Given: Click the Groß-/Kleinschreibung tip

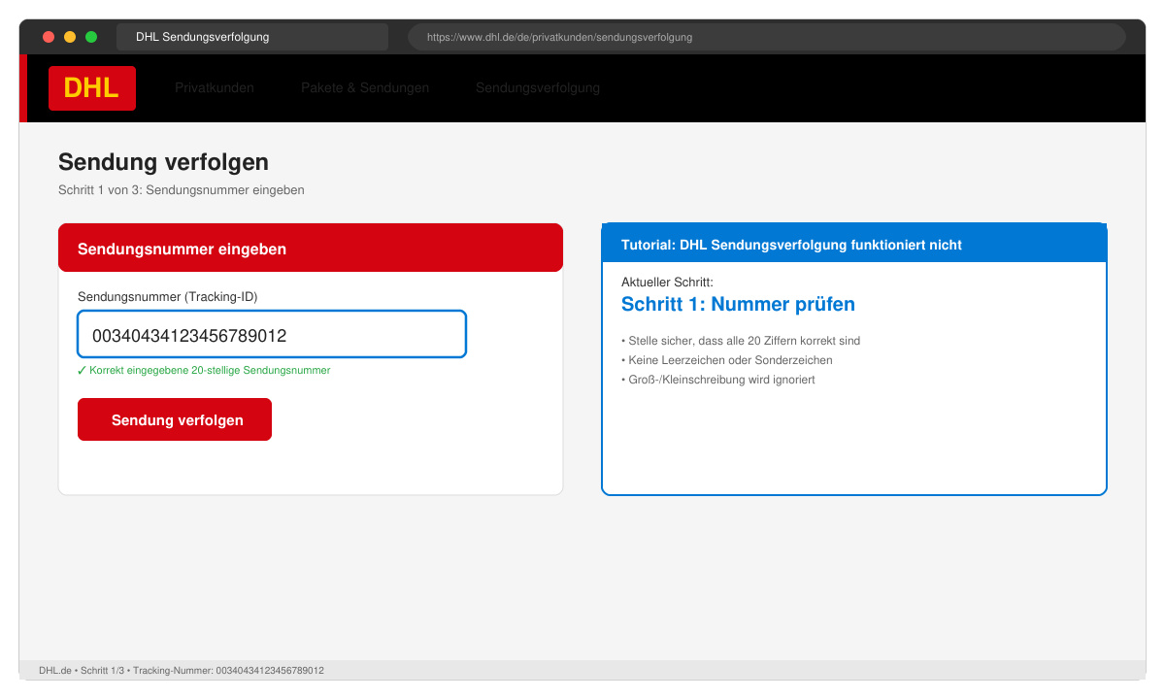Looking at the screenshot, I should (x=718, y=380).
